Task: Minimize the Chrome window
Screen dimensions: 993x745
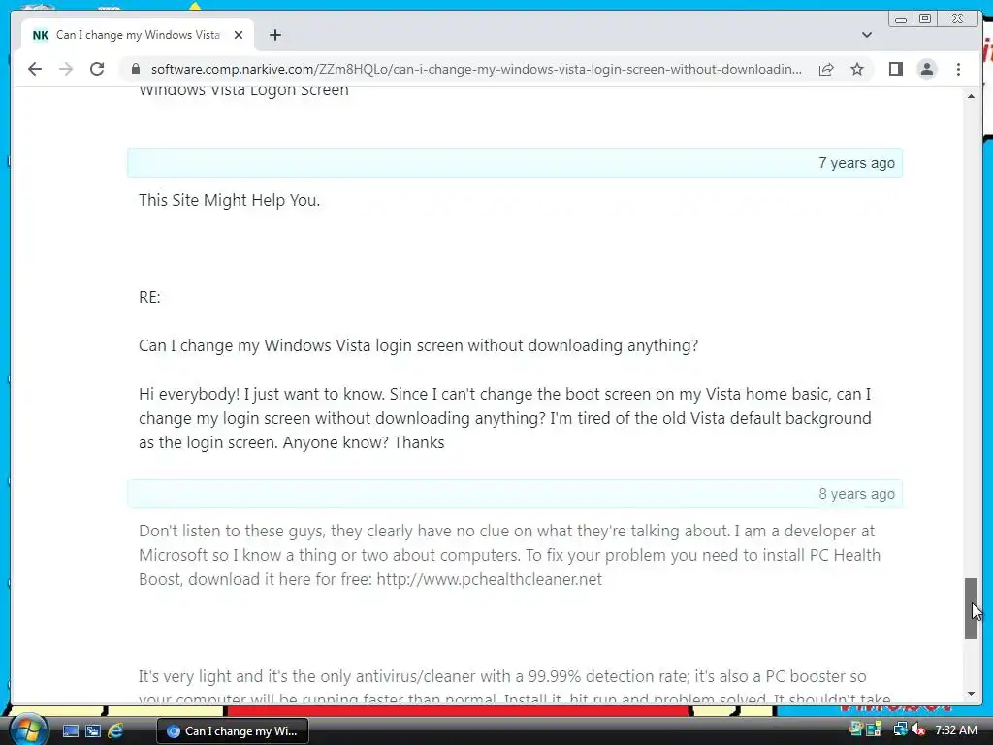Action: (901, 19)
